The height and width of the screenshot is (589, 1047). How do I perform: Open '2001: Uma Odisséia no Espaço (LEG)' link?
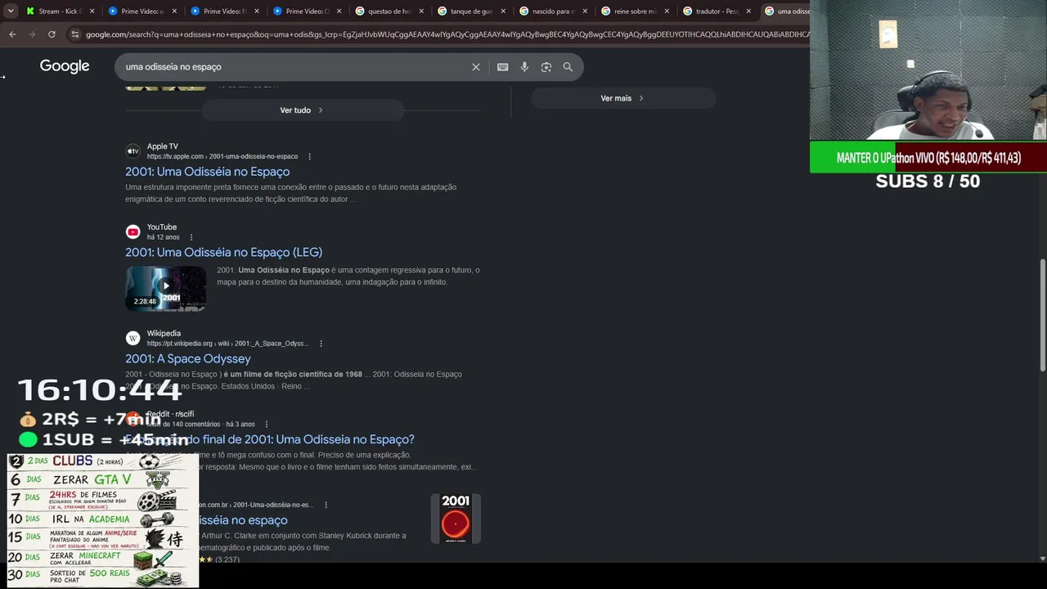tap(223, 252)
